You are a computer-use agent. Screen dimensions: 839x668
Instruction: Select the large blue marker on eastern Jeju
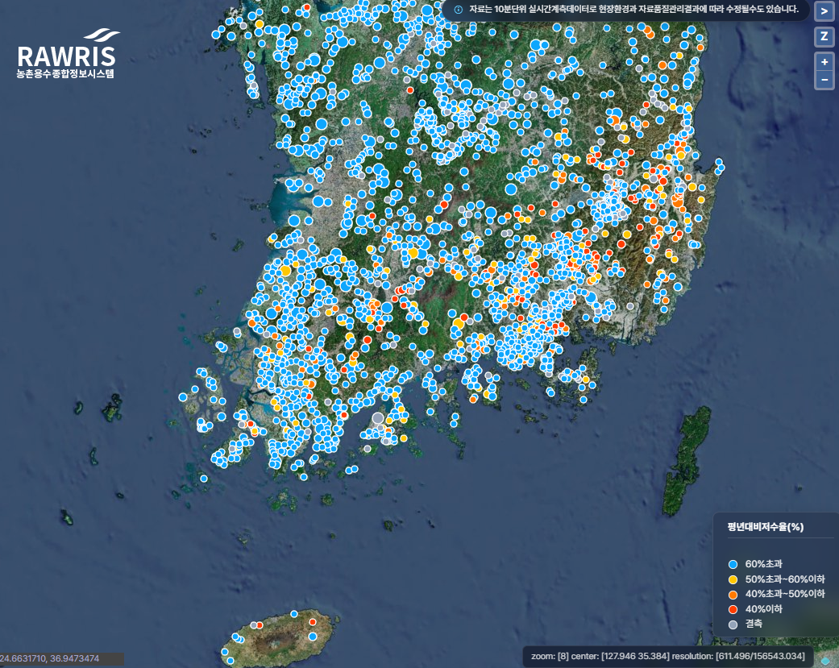[x=313, y=637]
